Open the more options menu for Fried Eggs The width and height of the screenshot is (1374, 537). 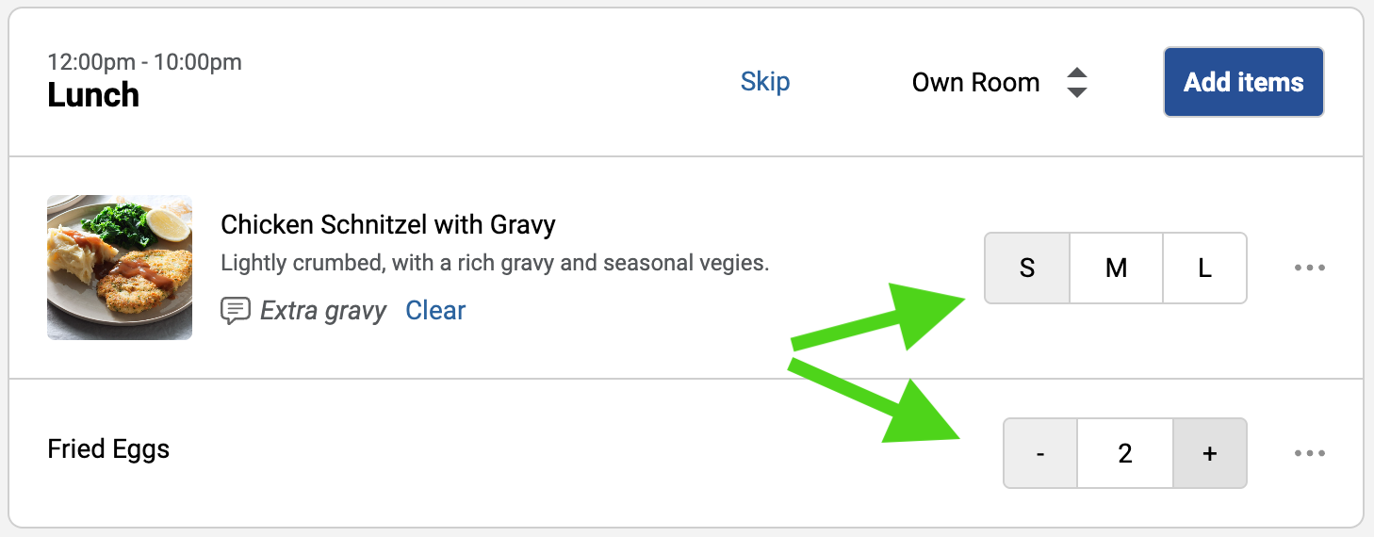pos(1310,454)
